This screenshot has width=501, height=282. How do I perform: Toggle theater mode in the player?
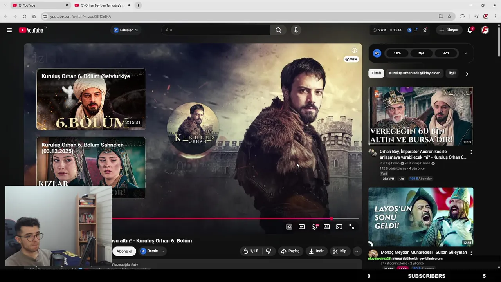click(x=326, y=227)
